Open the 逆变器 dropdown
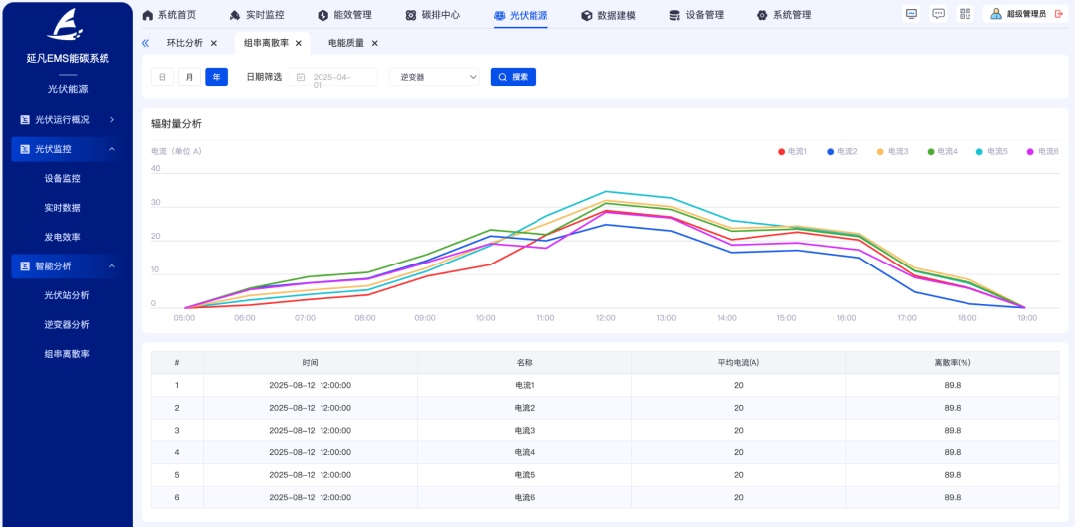The width and height of the screenshot is (1075, 527). 436,77
